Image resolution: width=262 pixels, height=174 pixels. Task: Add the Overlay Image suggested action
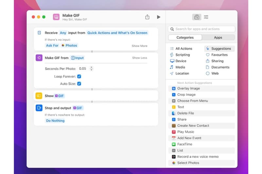(x=188, y=88)
